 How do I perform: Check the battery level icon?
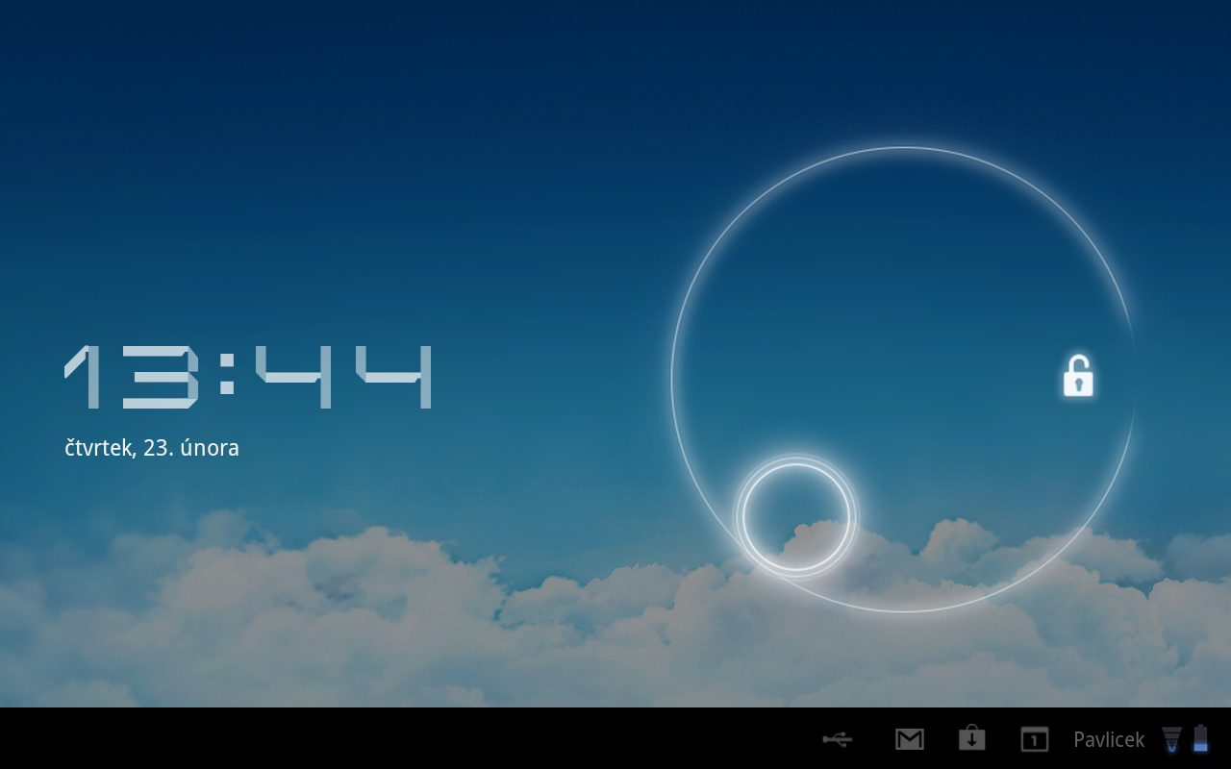(x=1200, y=738)
